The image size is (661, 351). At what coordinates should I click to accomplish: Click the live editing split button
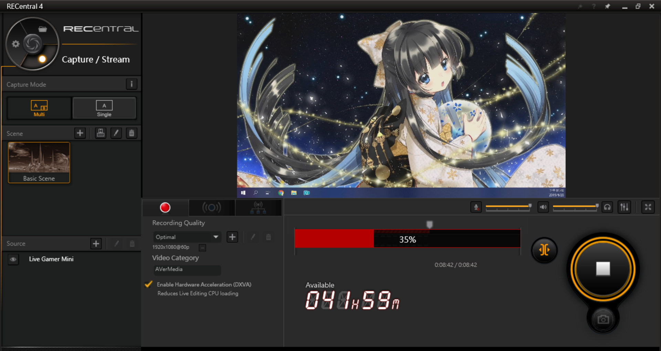(544, 250)
